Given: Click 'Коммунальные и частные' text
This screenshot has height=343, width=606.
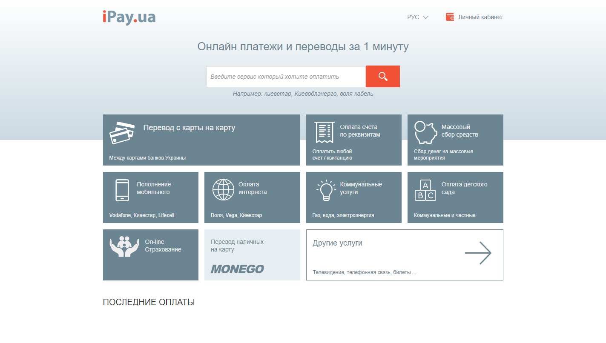Looking at the screenshot, I should pos(445,215).
